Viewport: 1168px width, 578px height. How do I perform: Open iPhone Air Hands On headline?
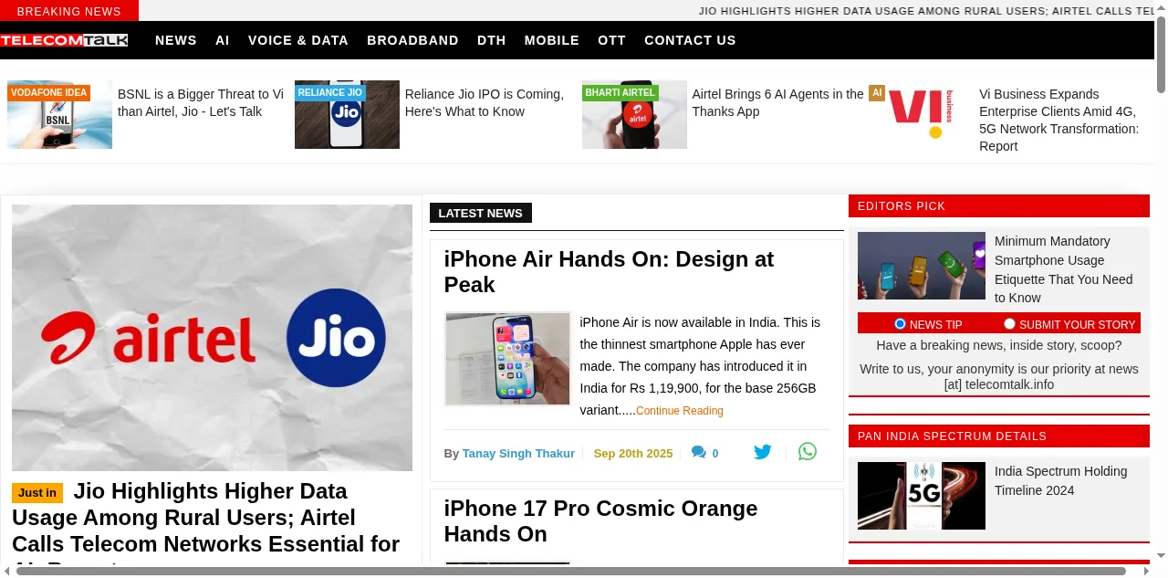(x=609, y=272)
